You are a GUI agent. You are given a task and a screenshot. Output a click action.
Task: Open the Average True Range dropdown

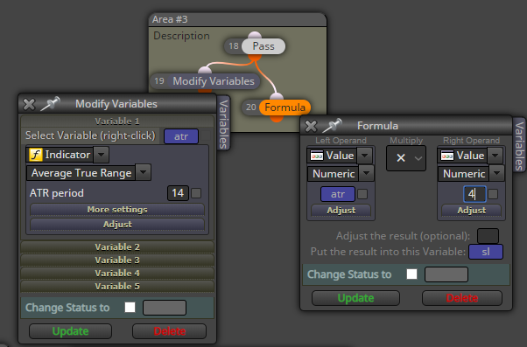coord(144,172)
